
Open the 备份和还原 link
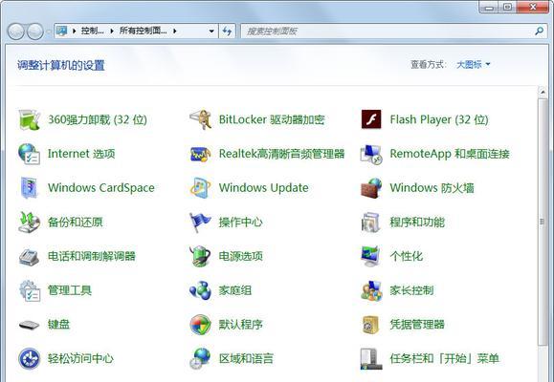pos(76,222)
